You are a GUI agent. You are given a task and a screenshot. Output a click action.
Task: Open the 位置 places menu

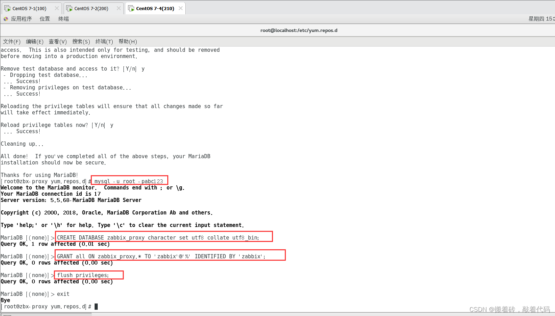(x=45, y=19)
